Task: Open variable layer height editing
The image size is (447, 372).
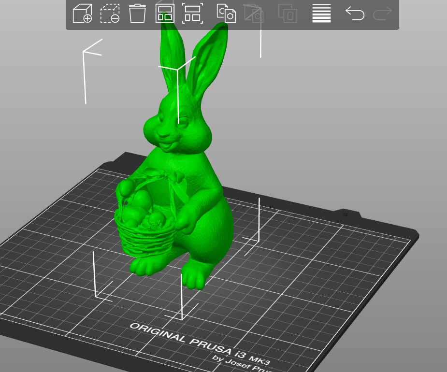Action: (x=321, y=13)
